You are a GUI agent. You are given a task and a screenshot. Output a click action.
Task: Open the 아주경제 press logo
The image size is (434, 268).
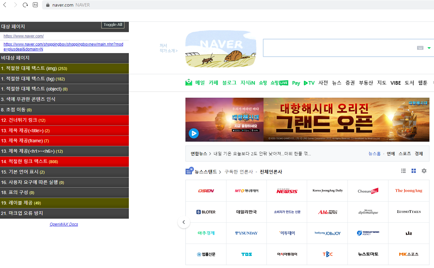coord(206,233)
